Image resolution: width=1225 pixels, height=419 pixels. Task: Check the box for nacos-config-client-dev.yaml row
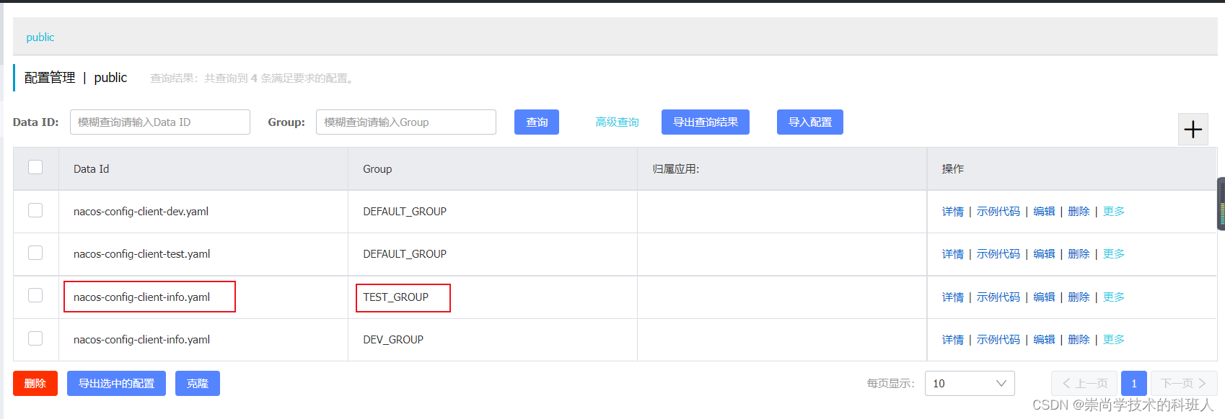(35, 210)
